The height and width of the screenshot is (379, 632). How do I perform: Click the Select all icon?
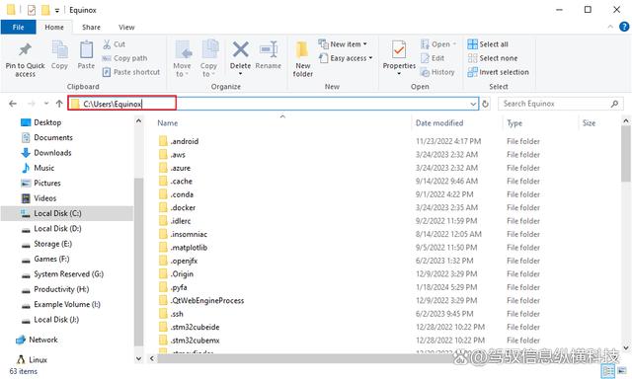tap(472, 43)
